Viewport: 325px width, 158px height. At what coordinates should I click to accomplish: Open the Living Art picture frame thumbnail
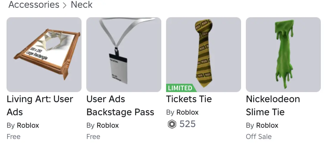pyautogui.click(x=44, y=54)
